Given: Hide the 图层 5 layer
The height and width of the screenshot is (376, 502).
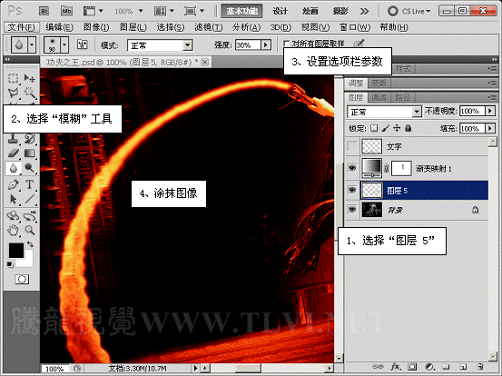Looking at the screenshot, I should [352, 190].
